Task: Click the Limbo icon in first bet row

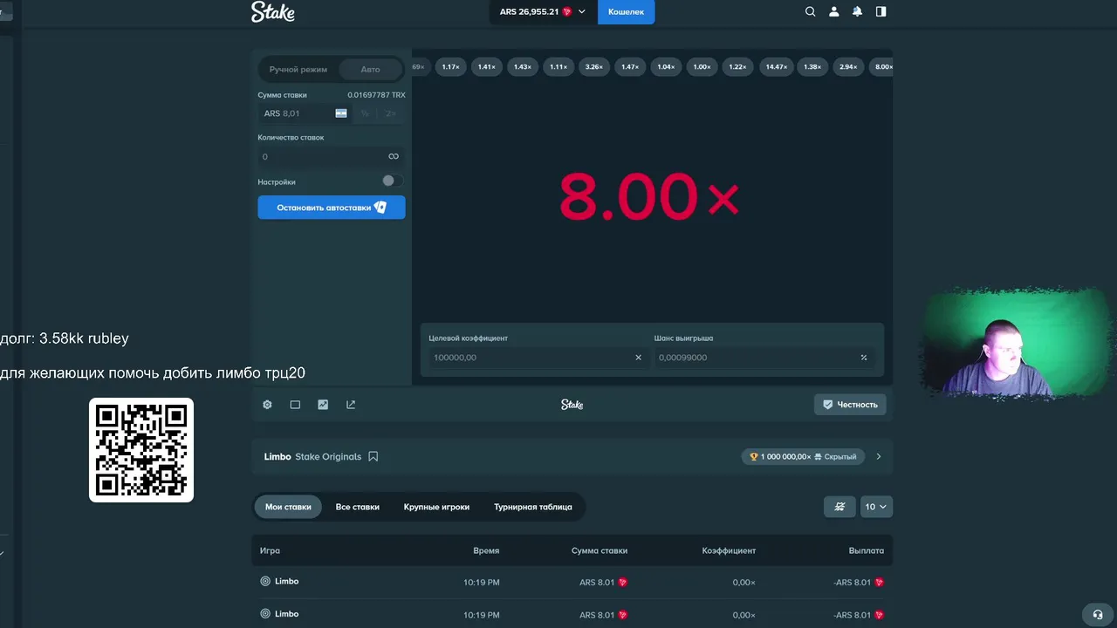Action: pos(265,581)
